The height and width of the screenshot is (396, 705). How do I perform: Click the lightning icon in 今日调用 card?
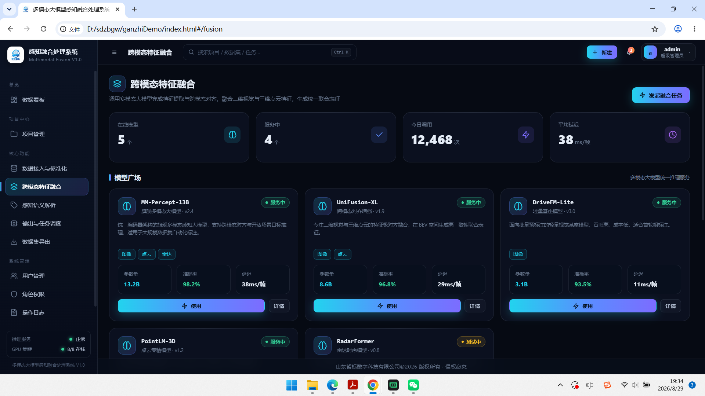tap(526, 135)
